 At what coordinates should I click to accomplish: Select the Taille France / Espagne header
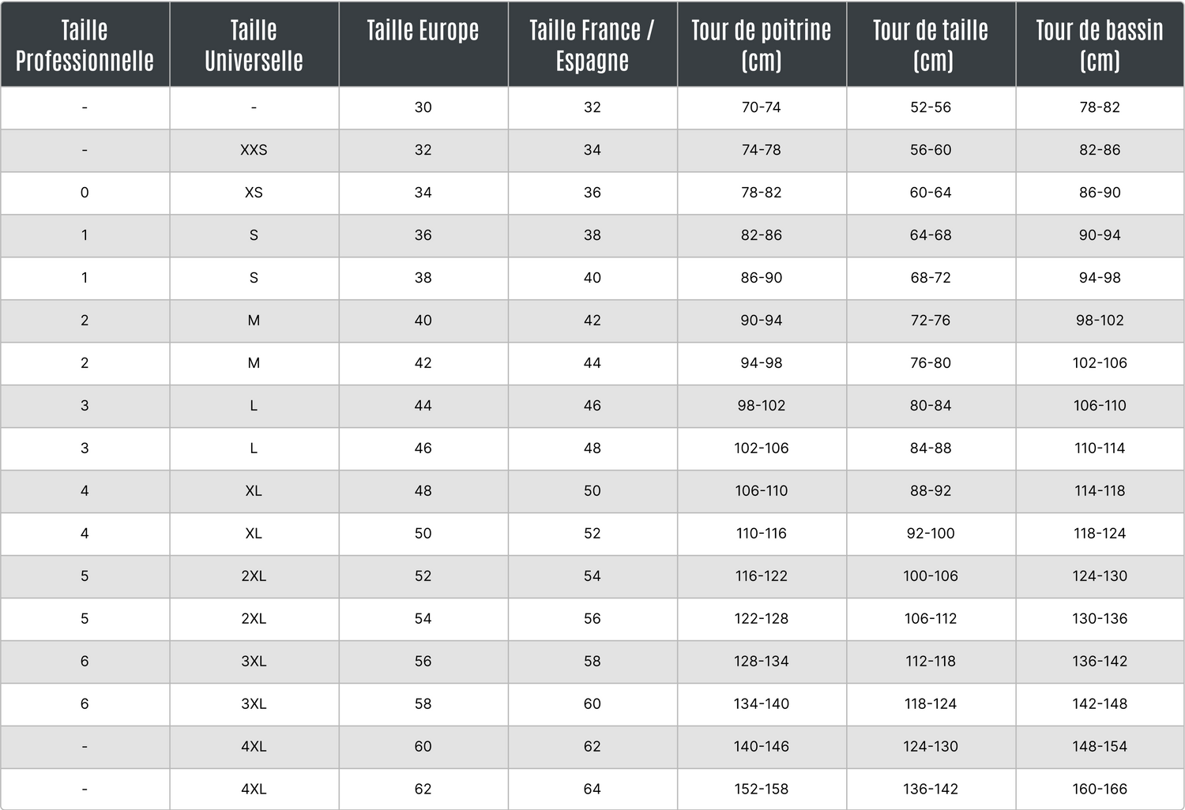pos(592,45)
